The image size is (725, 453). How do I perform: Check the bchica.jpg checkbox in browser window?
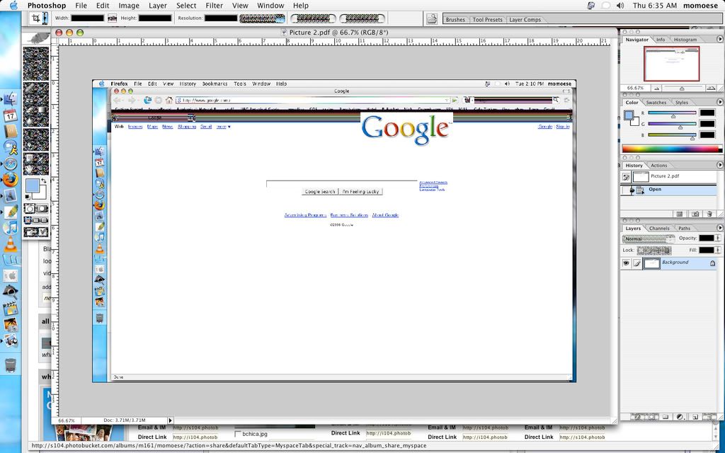coord(238,434)
